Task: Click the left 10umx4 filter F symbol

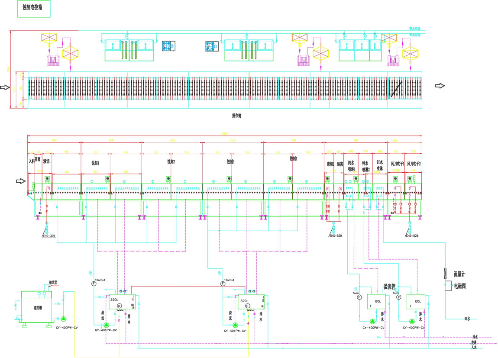Action: pyautogui.click(x=94, y=284)
